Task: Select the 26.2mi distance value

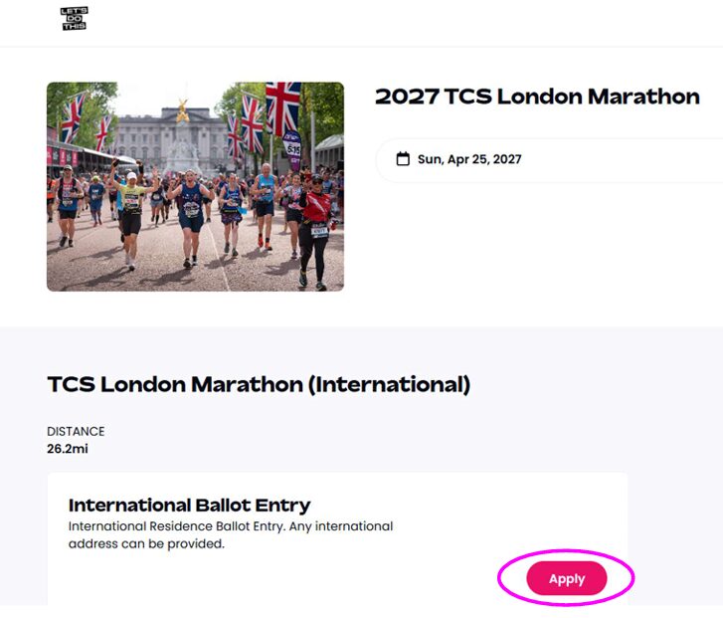Action: pyautogui.click(x=67, y=448)
